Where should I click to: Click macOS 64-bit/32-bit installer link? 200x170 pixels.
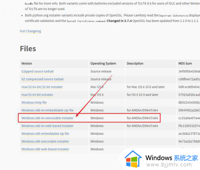tap(42, 87)
